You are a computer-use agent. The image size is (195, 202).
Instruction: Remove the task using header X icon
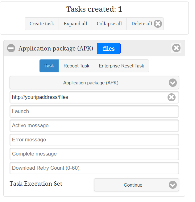pyautogui.click(x=176, y=48)
